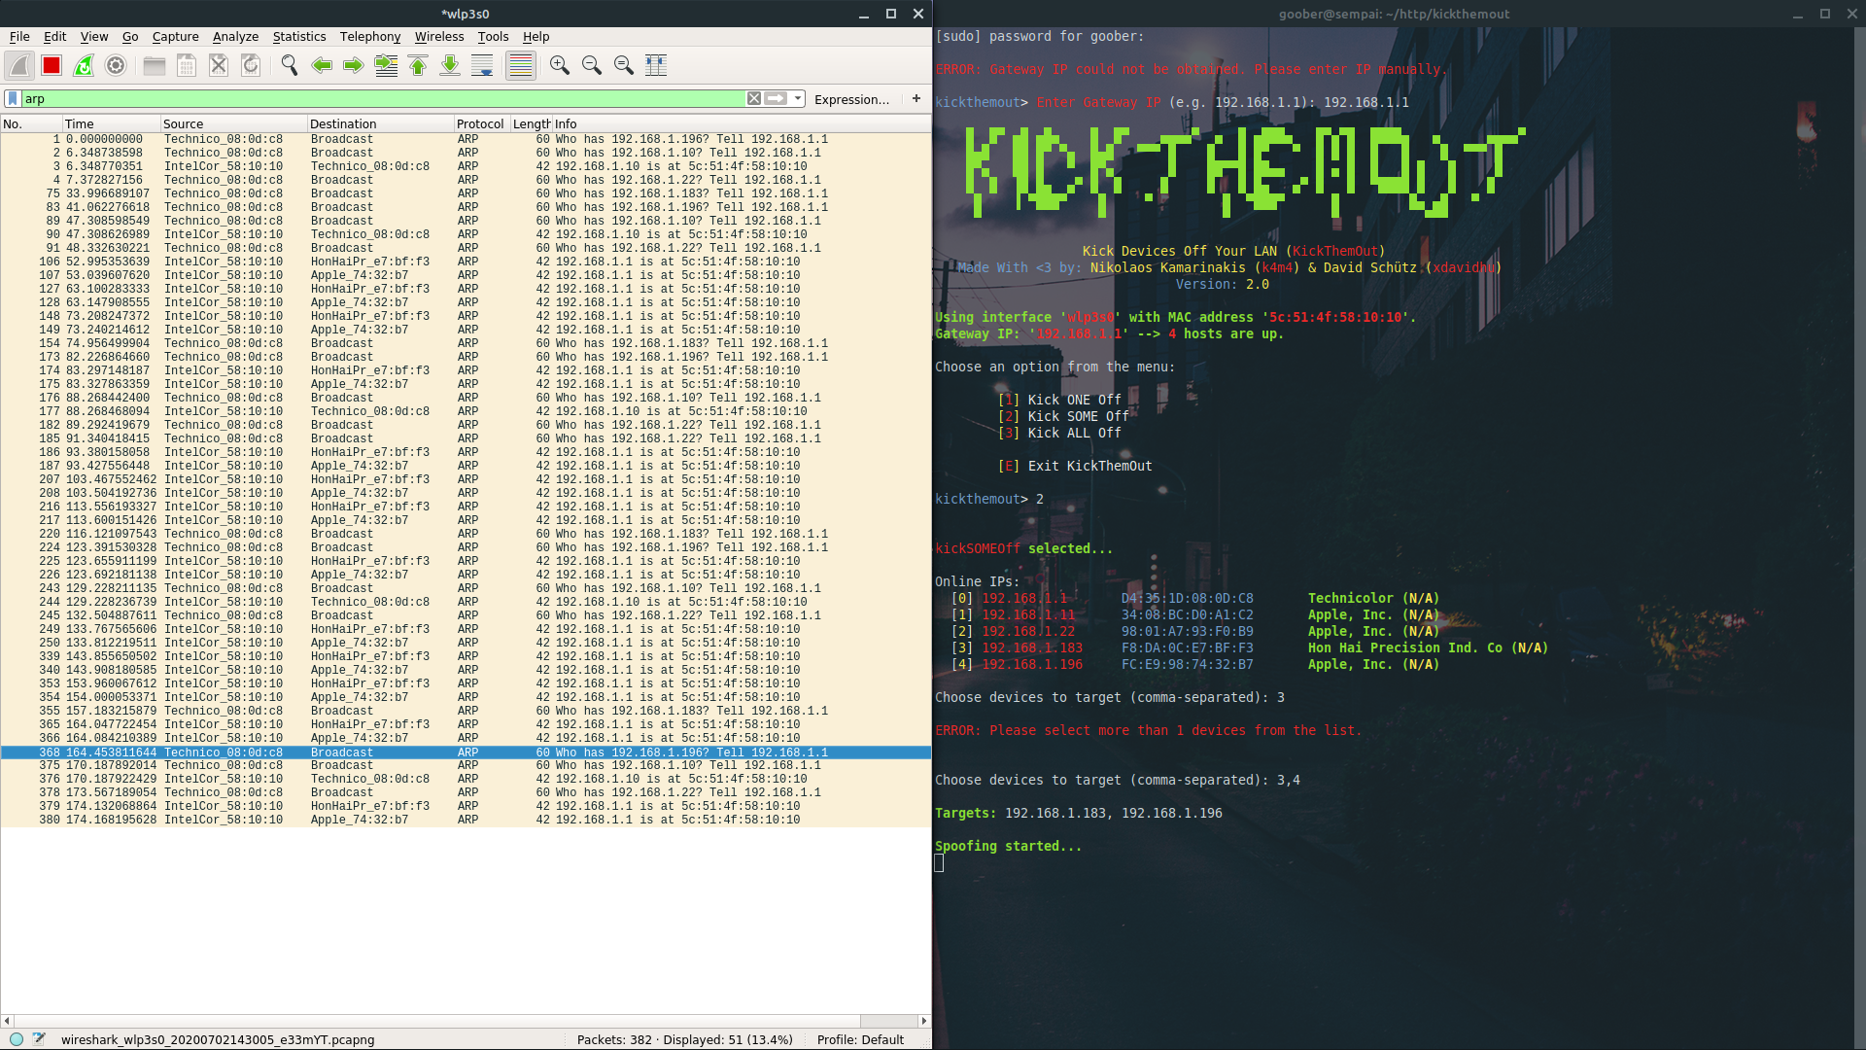The image size is (1866, 1050).
Task: Jump to the last packet
Action: [x=450, y=65]
